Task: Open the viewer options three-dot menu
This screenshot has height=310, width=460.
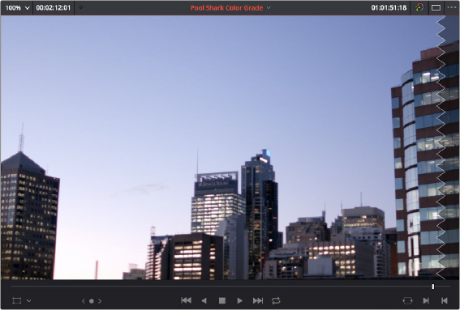Action: tap(452, 7)
